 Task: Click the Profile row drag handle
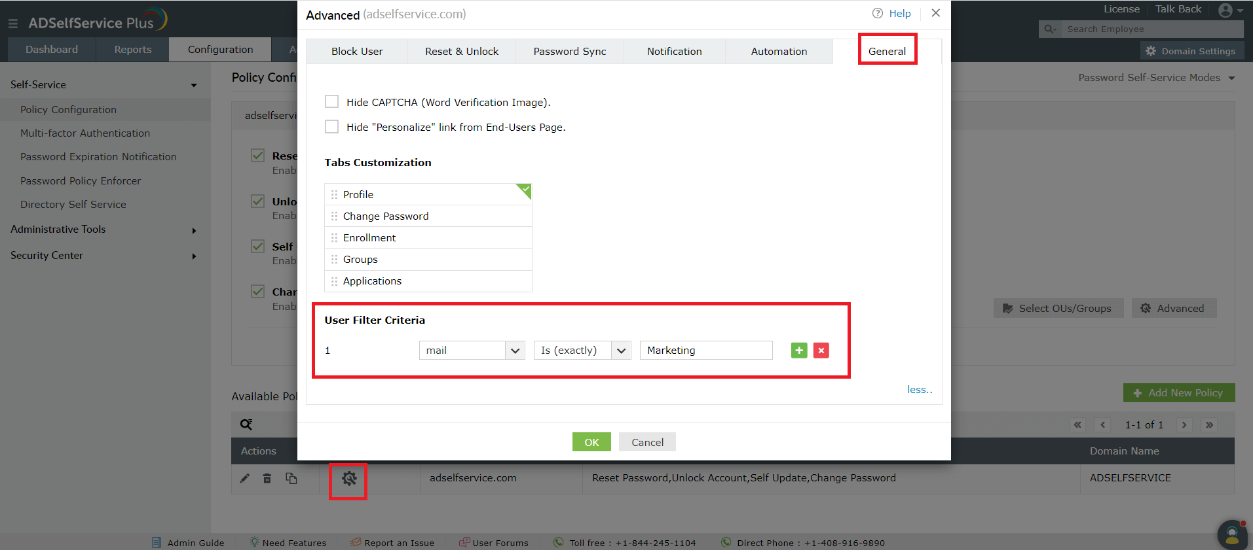[334, 194]
